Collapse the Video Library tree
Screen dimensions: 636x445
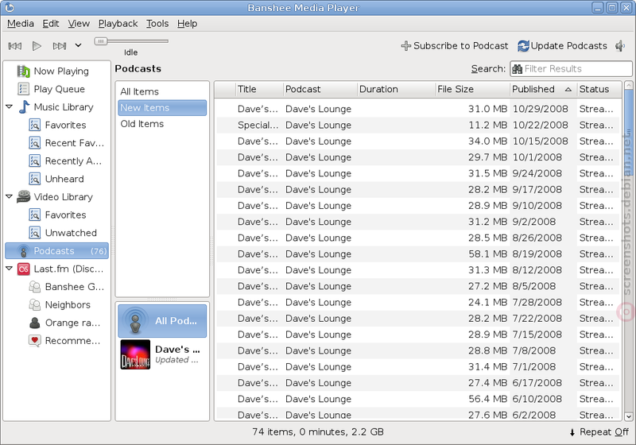click(x=9, y=196)
